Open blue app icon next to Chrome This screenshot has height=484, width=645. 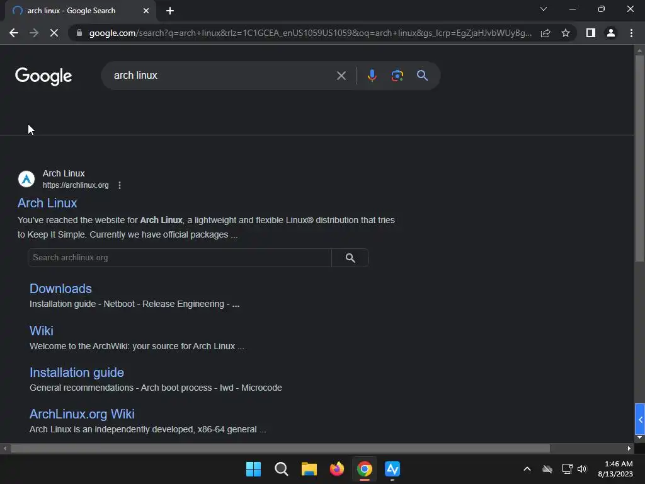tap(392, 469)
